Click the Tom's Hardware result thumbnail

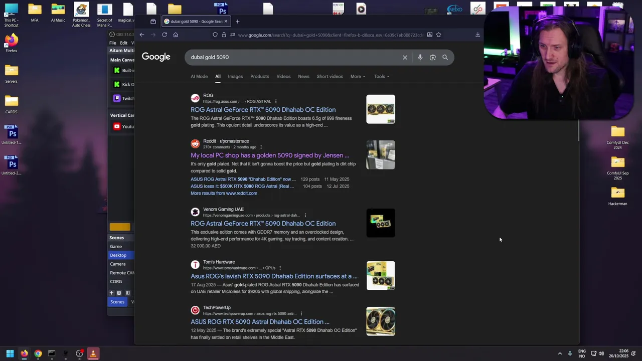381,276
